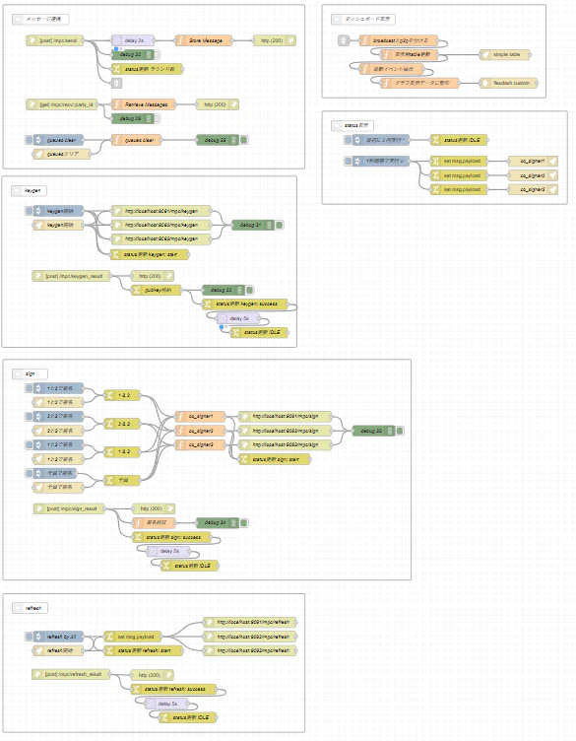Click the queues クリア dashboard button node icon
This screenshot has width=576, height=741.
(38, 154)
